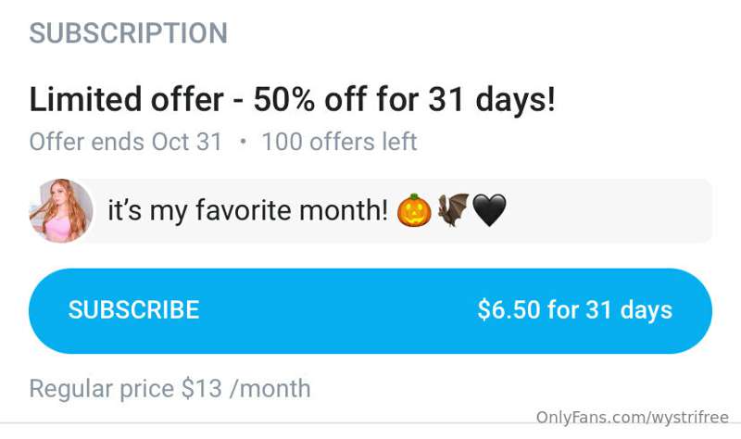
Task: Click the 100 offers left label
Action: coord(339,142)
